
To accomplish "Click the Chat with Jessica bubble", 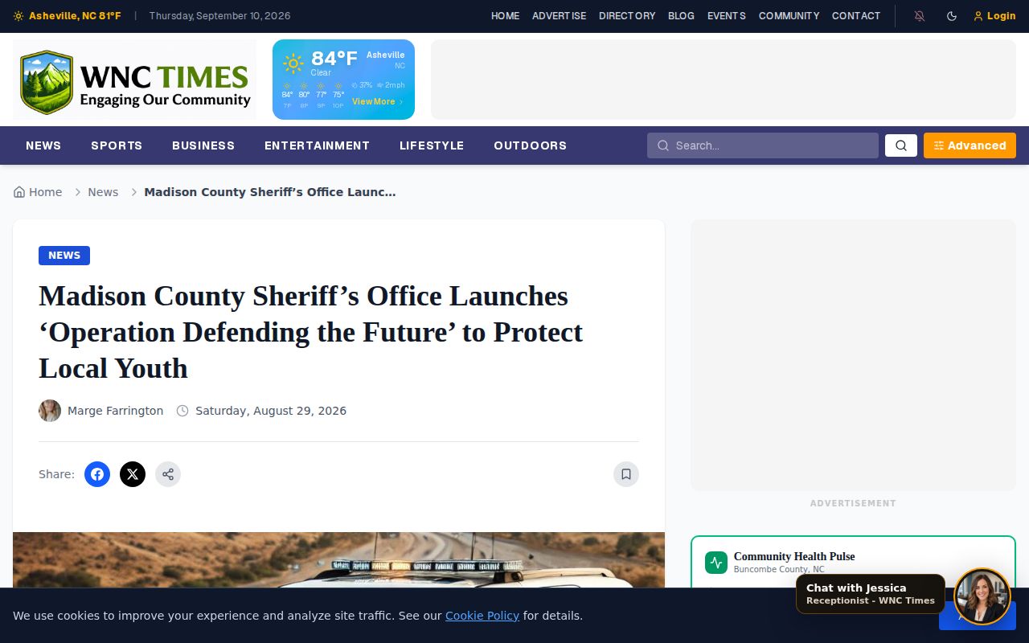I will [871, 594].
